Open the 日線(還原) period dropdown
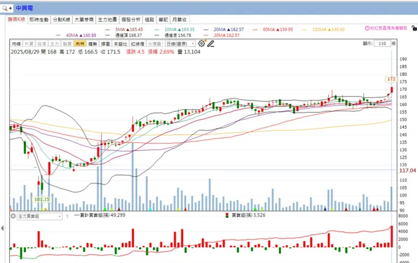 point(180,43)
